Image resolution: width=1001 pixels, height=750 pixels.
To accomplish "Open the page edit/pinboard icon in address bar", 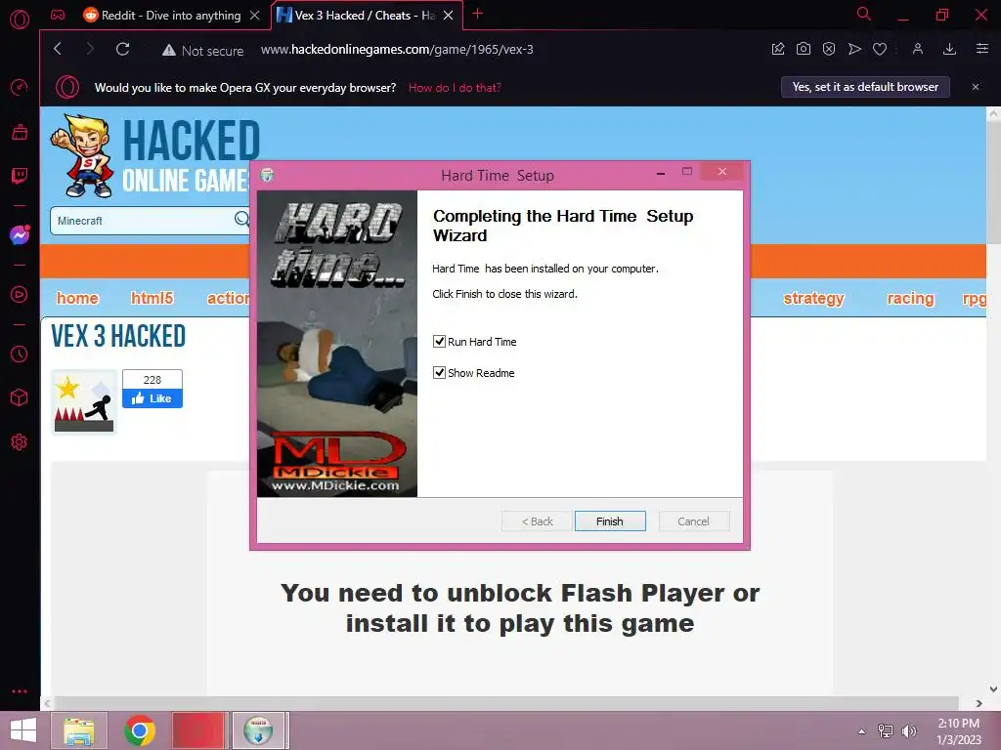I will pyautogui.click(x=777, y=49).
